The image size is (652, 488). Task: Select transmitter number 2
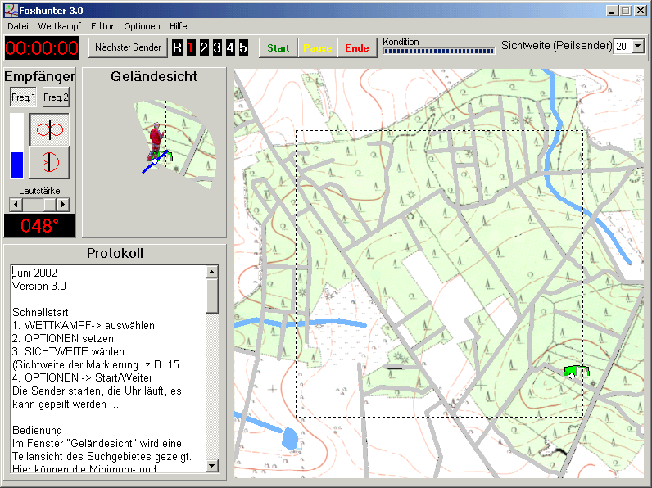(204, 47)
